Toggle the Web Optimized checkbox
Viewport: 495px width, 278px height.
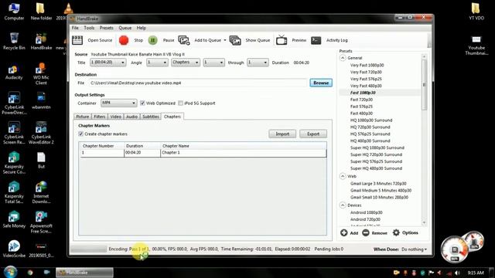[x=142, y=103]
